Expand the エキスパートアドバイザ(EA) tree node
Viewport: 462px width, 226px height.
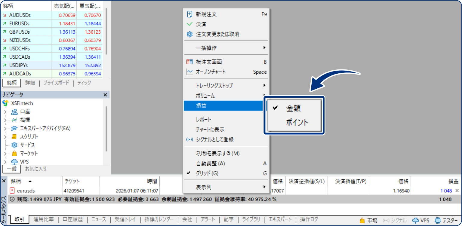[x=5, y=129]
